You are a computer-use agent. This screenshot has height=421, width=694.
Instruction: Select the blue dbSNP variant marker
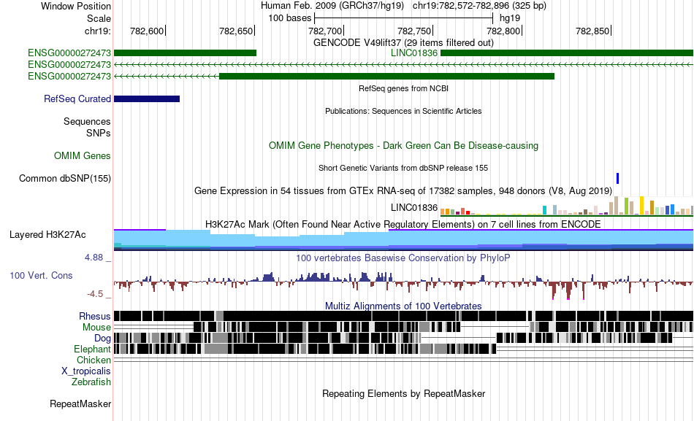(x=618, y=178)
